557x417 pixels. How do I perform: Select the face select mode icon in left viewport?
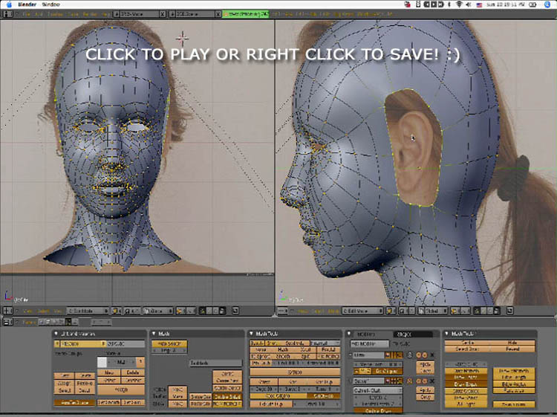click(215, 311)
